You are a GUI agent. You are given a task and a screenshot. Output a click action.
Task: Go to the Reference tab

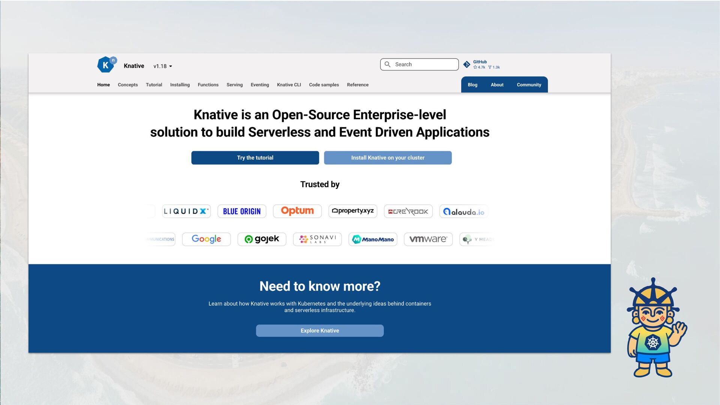(358, 85)
